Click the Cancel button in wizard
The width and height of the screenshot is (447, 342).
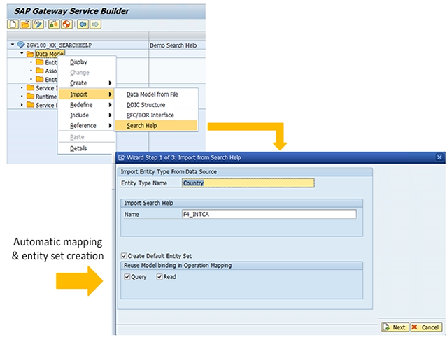click(x=425, y=327)
